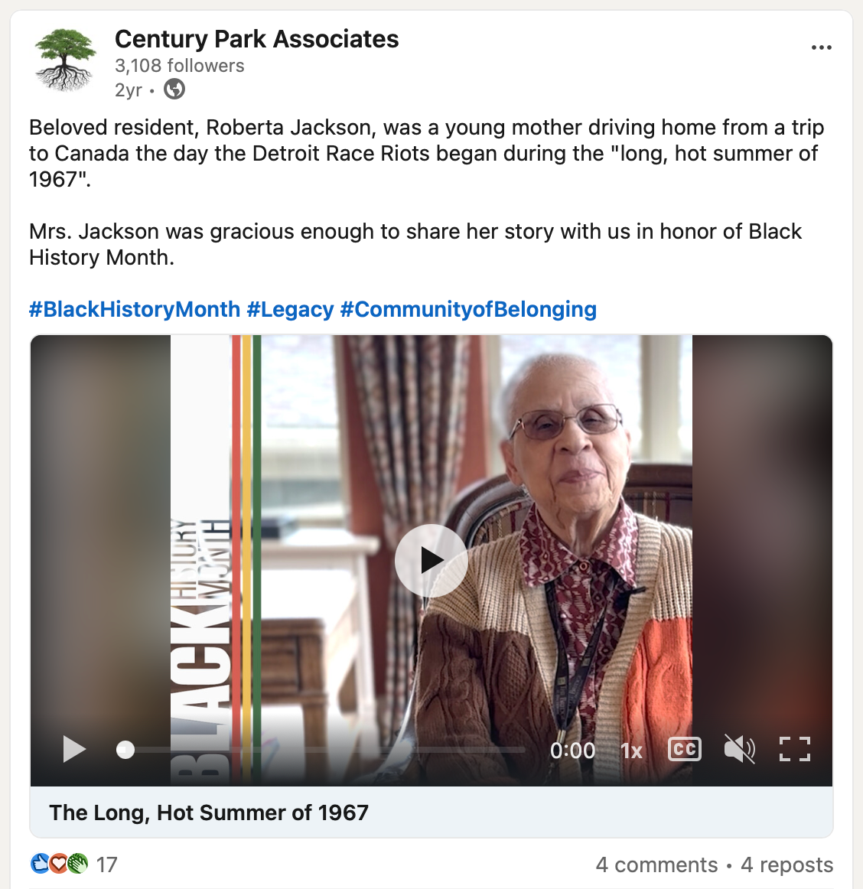This screenshot has height=889, width=863.
Task: Click the 0:00 video timestamp
Action: 572,751
